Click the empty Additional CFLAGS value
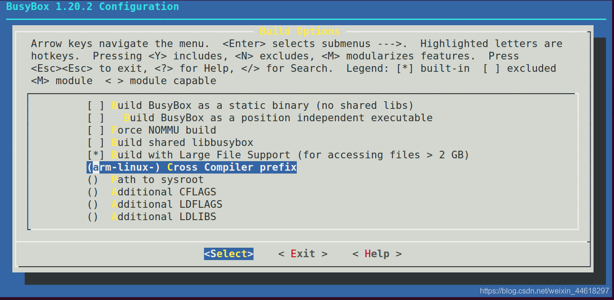 (93, 192)
